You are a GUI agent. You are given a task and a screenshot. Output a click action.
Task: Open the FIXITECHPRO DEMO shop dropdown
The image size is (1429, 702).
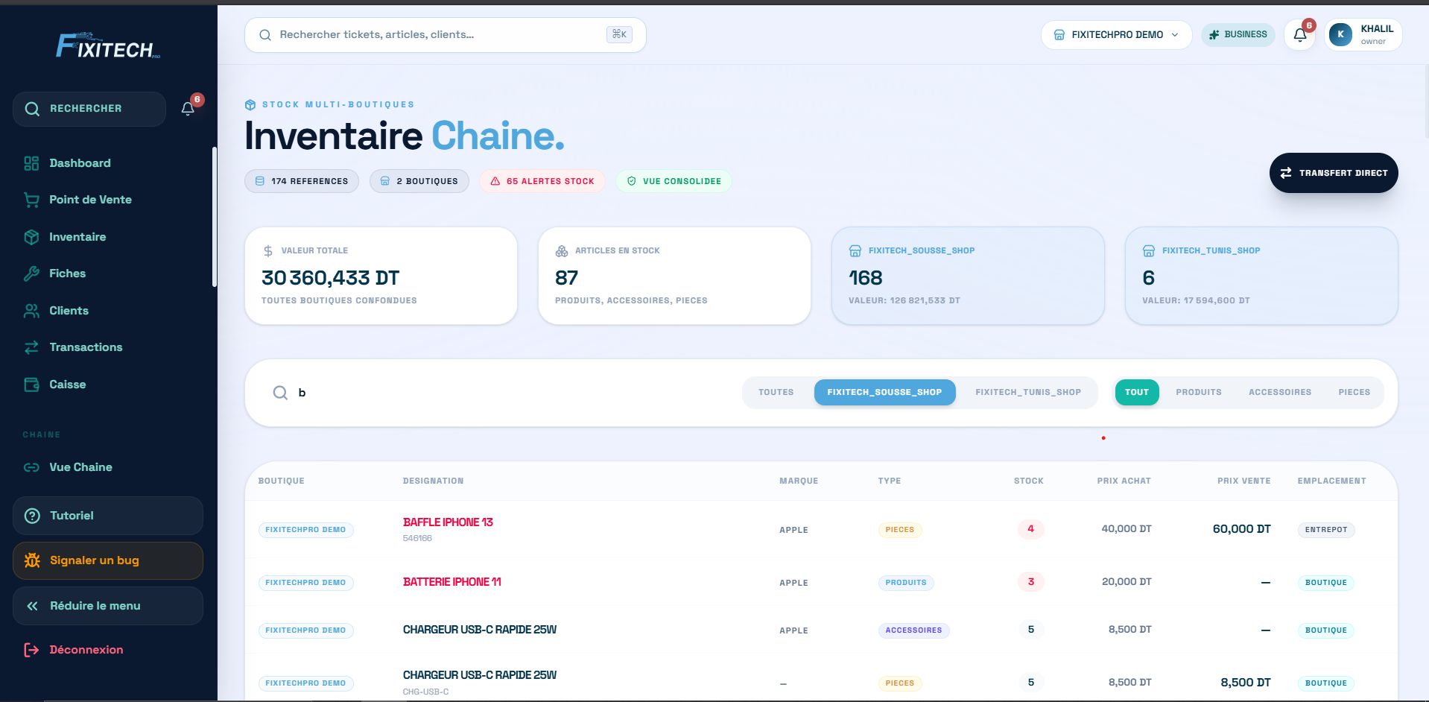(x=1116, y=35)
